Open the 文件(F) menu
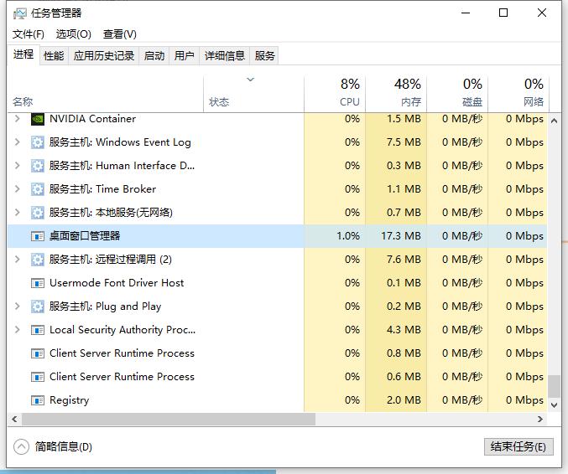The height and width of the screenshot is (474, 568). pos(29,34)
